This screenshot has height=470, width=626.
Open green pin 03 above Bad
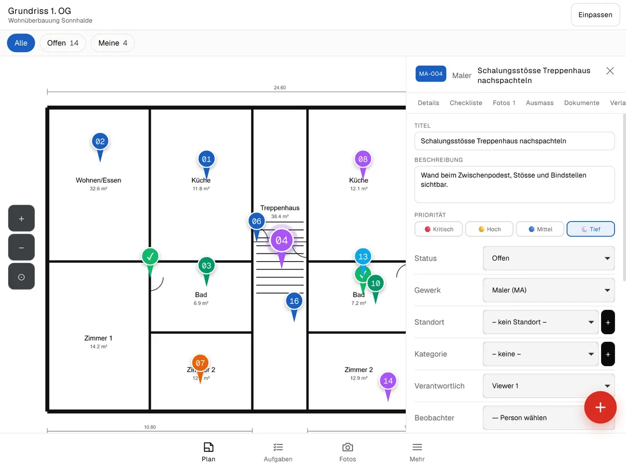pyautogui.click(x=206, y=265)
